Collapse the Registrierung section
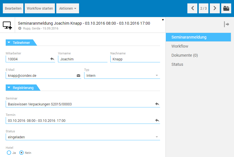The image size is (234, 157). coord(9,88)
